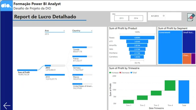Click the blue Total waterfall bar
Image resolution: width=196 pixels, height=110 pixels.
point(184,92)
